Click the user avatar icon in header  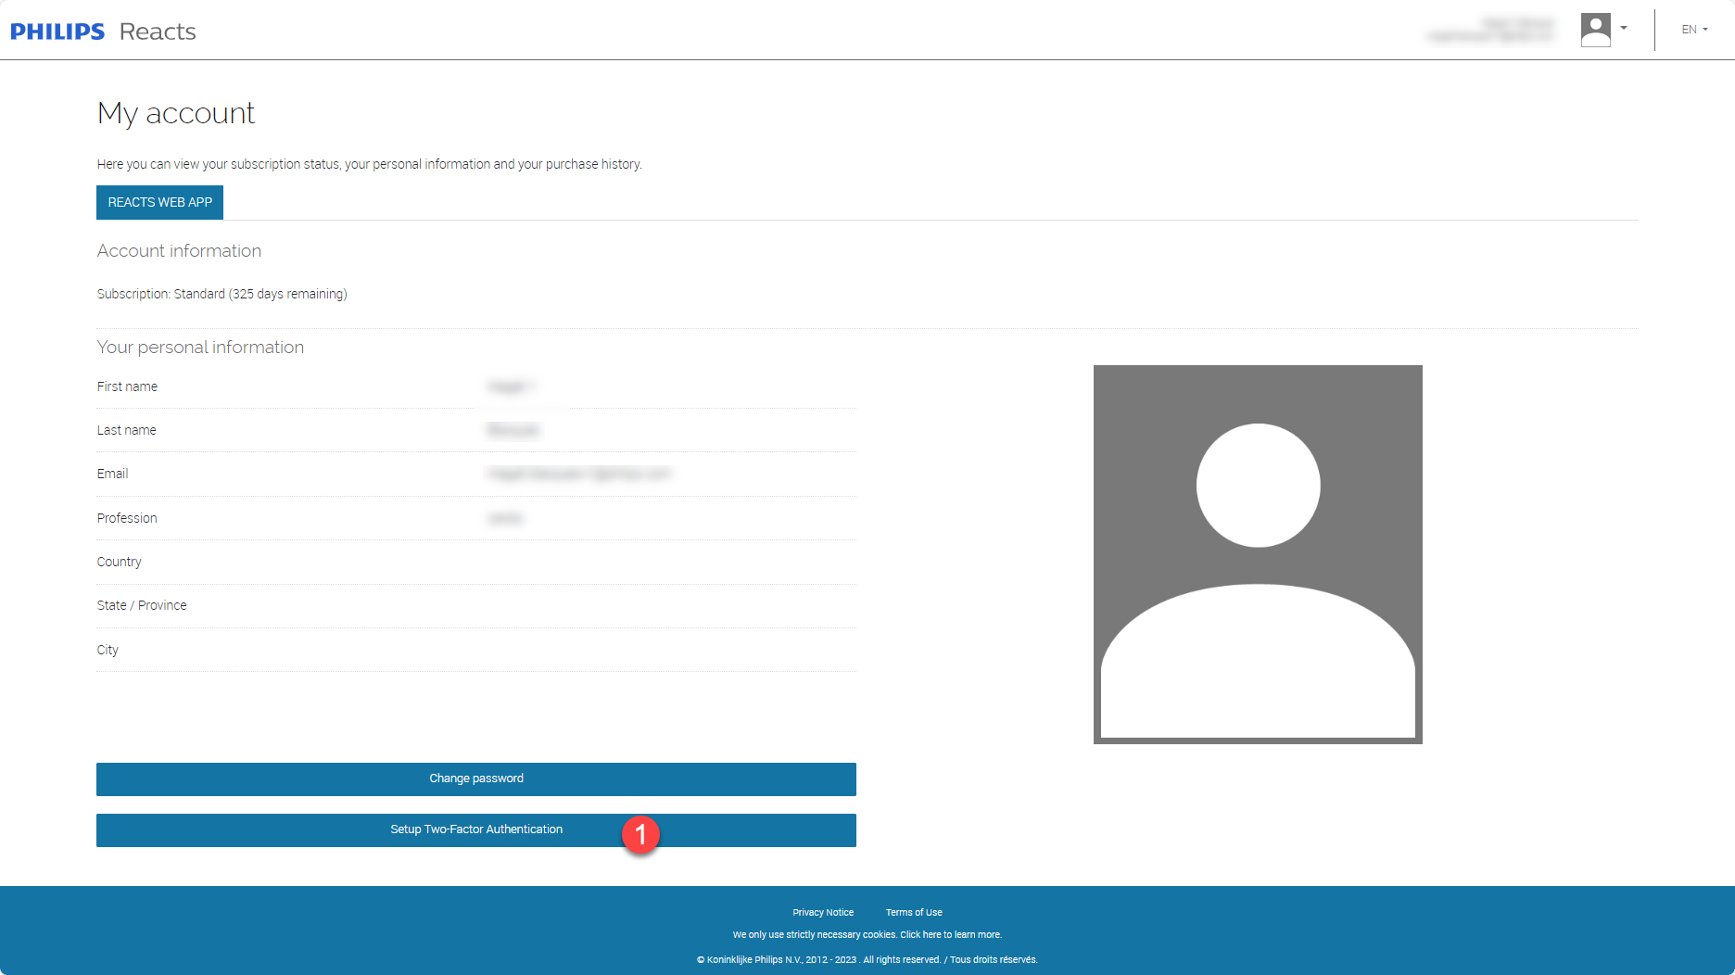click(x=1595, y=30)
